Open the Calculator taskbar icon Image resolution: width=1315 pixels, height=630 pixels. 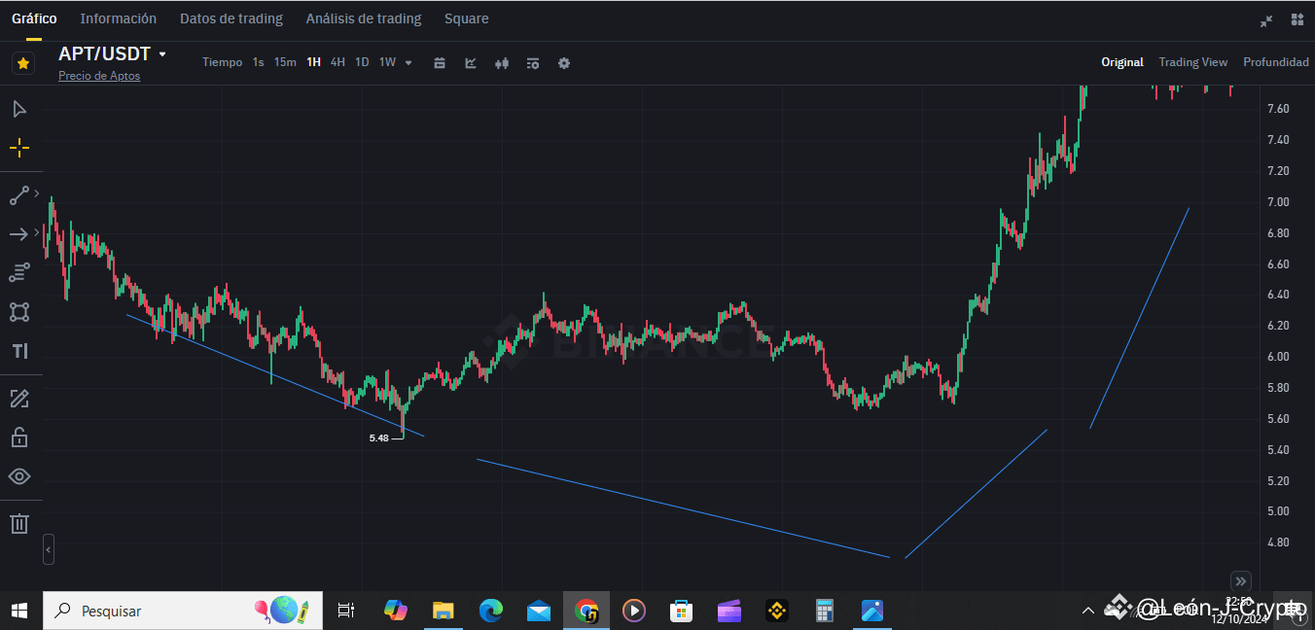pos(825,611)
